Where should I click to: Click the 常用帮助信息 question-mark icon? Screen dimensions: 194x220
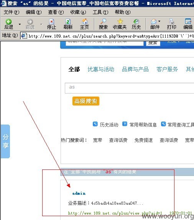point(125,124)
